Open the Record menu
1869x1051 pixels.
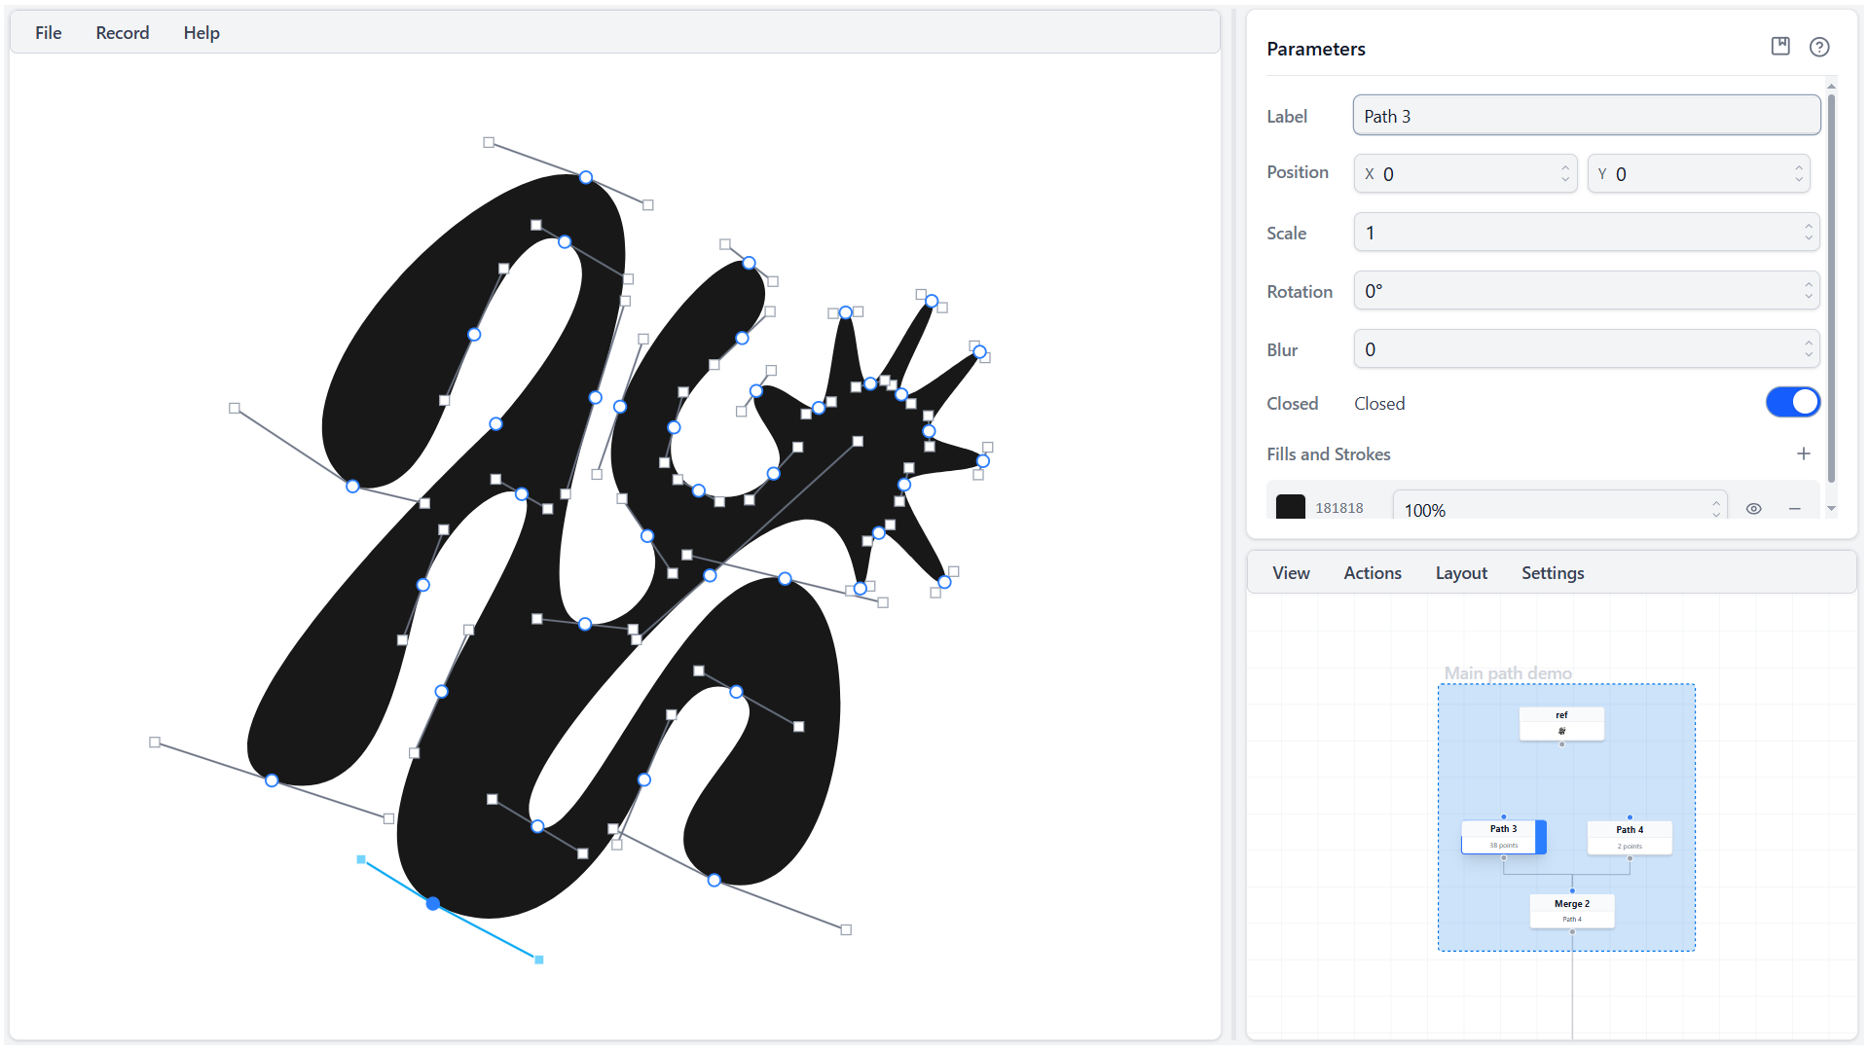[x=122, y=32]
